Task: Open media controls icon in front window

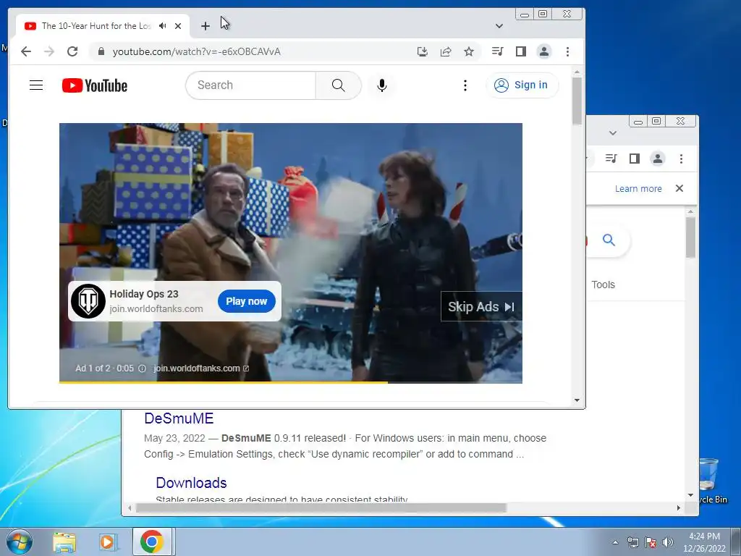Action: coord(498,51)
